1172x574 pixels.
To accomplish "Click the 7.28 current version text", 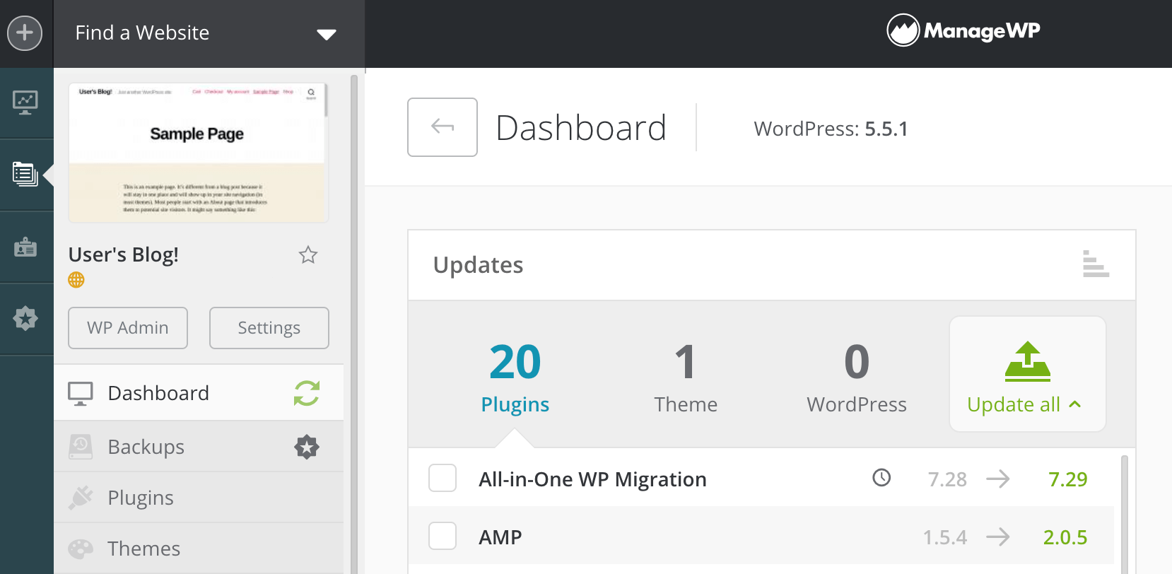I will point(947,479).
